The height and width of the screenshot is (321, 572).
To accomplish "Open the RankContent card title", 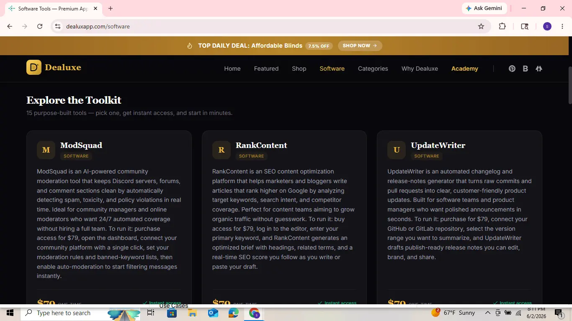I will pos(261,145).
